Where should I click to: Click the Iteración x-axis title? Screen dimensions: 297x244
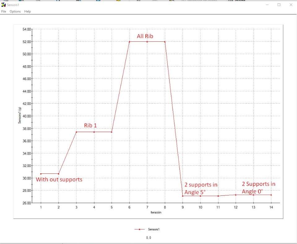point(156,212)
